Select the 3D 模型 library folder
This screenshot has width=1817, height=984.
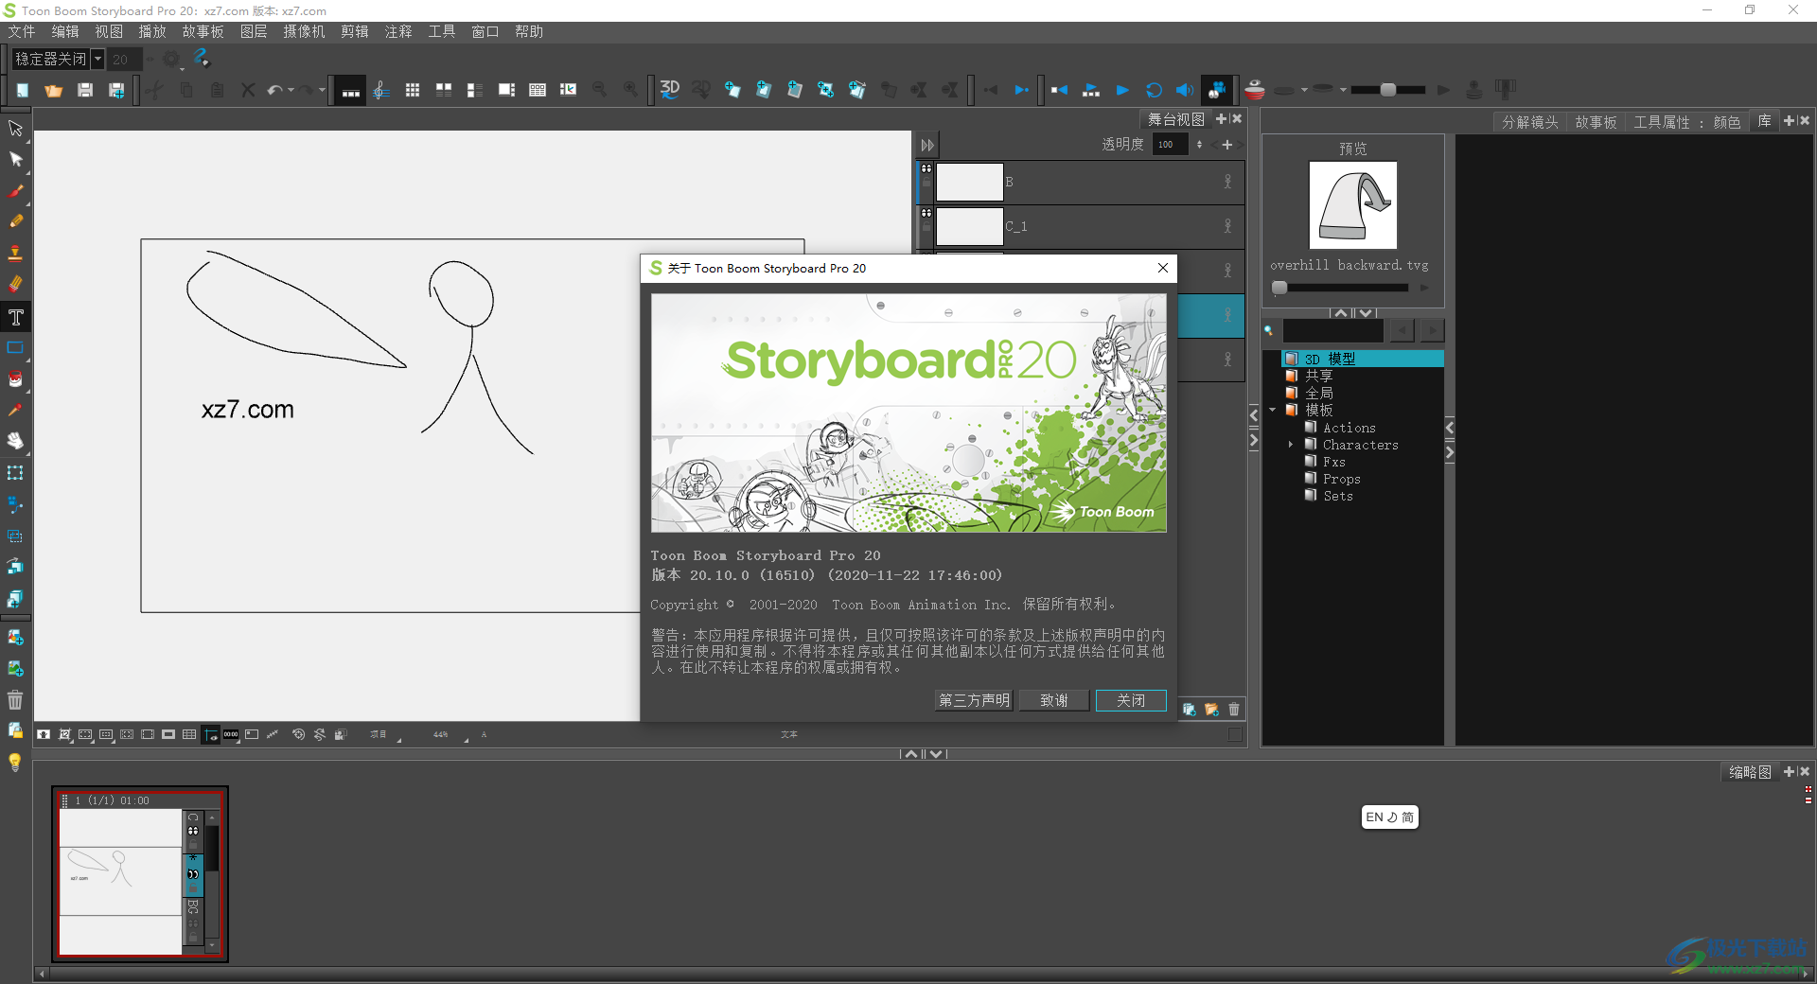tap(1363, 359)
